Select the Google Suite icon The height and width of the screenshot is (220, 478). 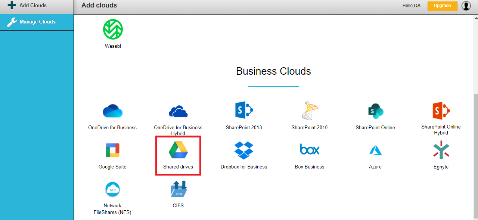pyautogui.click(x=112, y=150)
